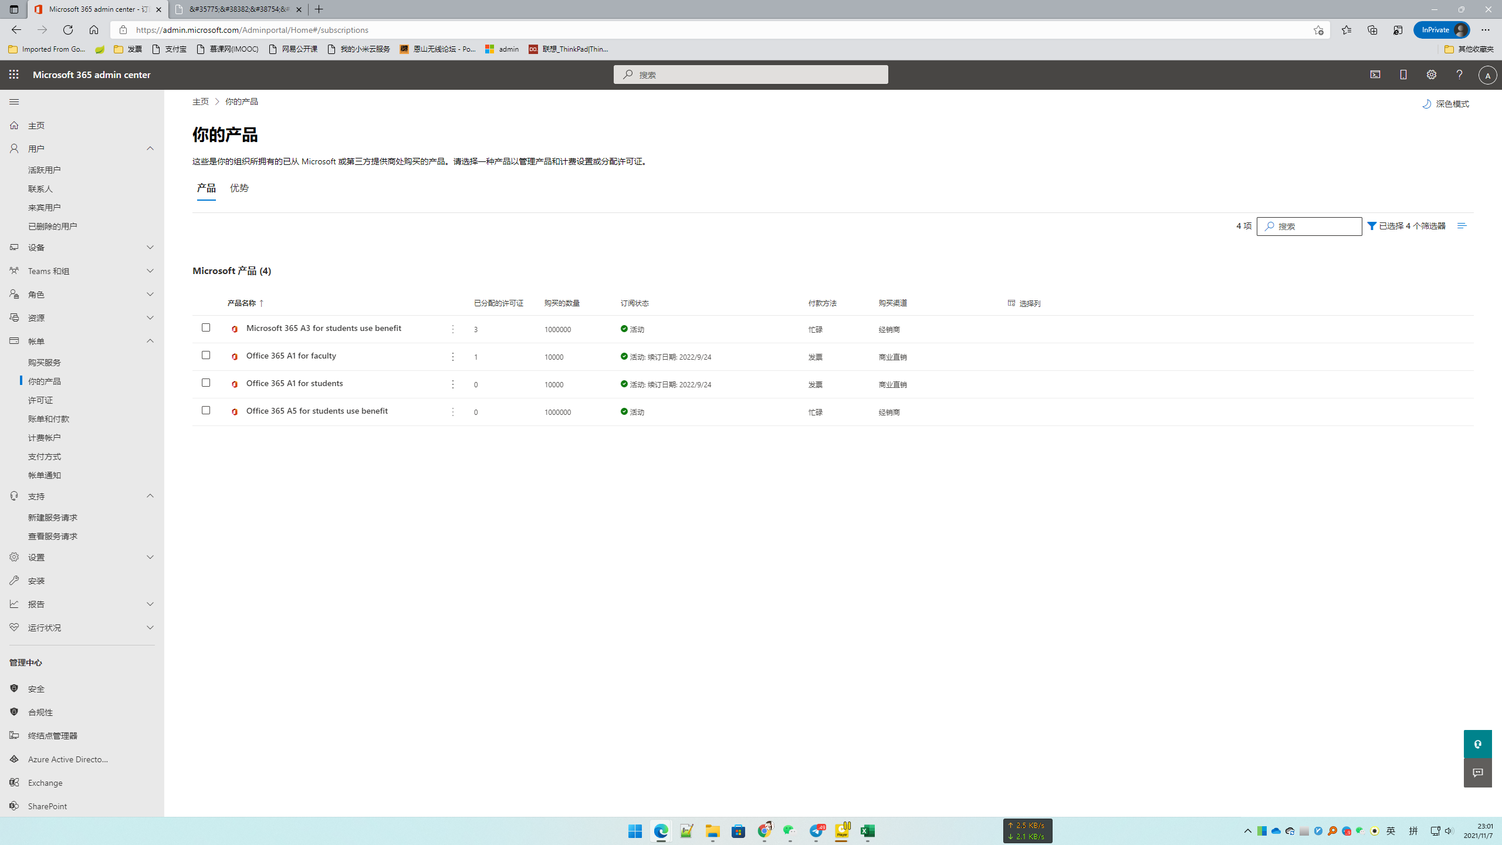This screenshot has height=845, width=1502.
Task: Open Office 365 A5 for students use benefit
Action: (317, 411)
